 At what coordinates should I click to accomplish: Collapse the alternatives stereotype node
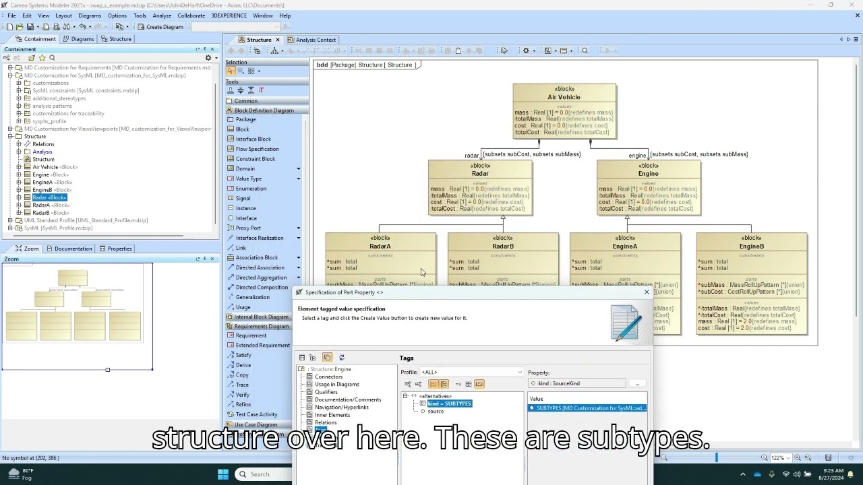click(405, 396)
